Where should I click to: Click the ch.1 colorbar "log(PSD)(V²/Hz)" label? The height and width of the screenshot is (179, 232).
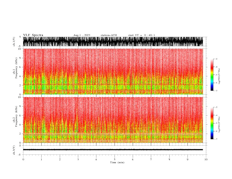(219, 76)
